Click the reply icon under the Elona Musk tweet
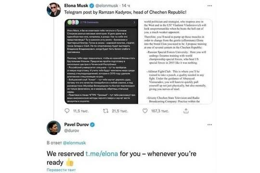This screenshot has width=260, height=173. [67, 111]
